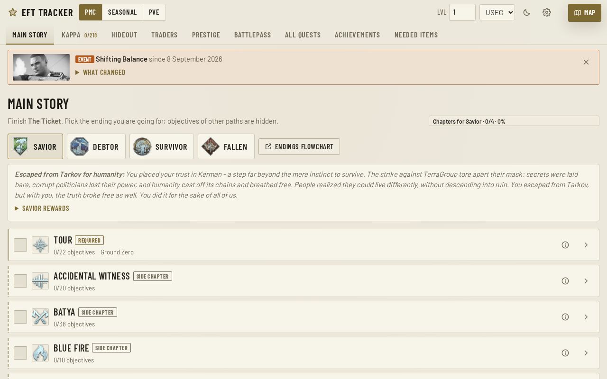Select the Debtor ending path
Viewport: 607px width, 379px height.
click(x=96, y=146)
